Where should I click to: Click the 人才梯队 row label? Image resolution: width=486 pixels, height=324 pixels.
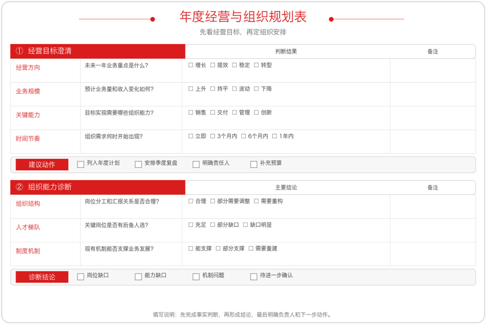point(28,227)
